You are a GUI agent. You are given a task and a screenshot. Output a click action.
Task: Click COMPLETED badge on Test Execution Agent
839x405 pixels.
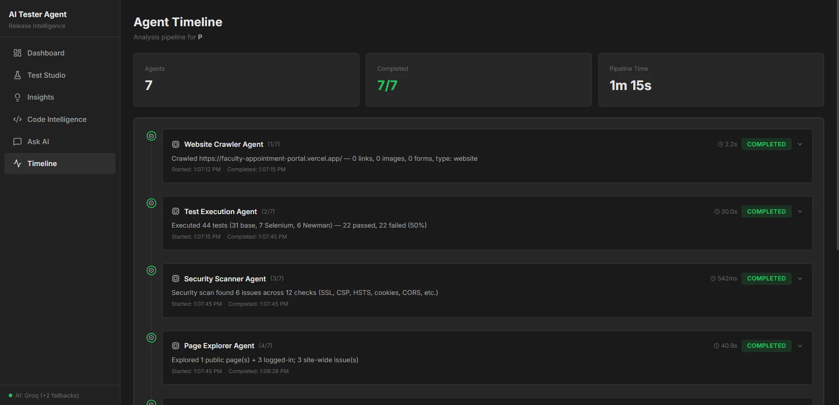[x=766, y=211]
